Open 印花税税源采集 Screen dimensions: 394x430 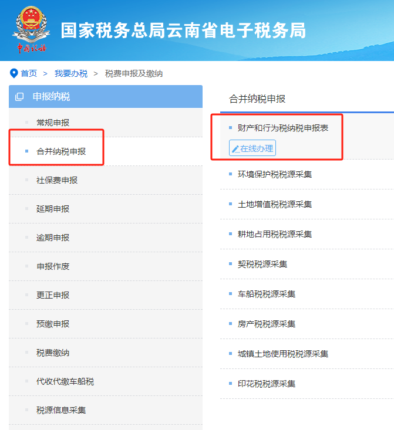coord(267,384)
